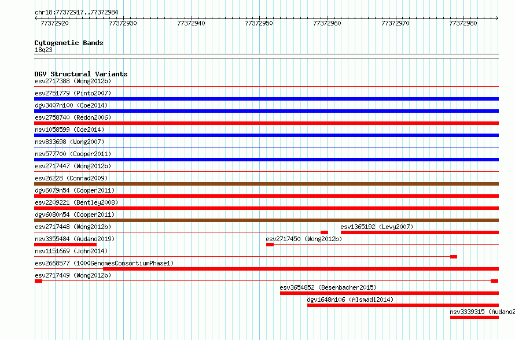This screenshot has width=515, height=340.
Task: Click the brown bar under esv26228
Action: click(266, 184)
